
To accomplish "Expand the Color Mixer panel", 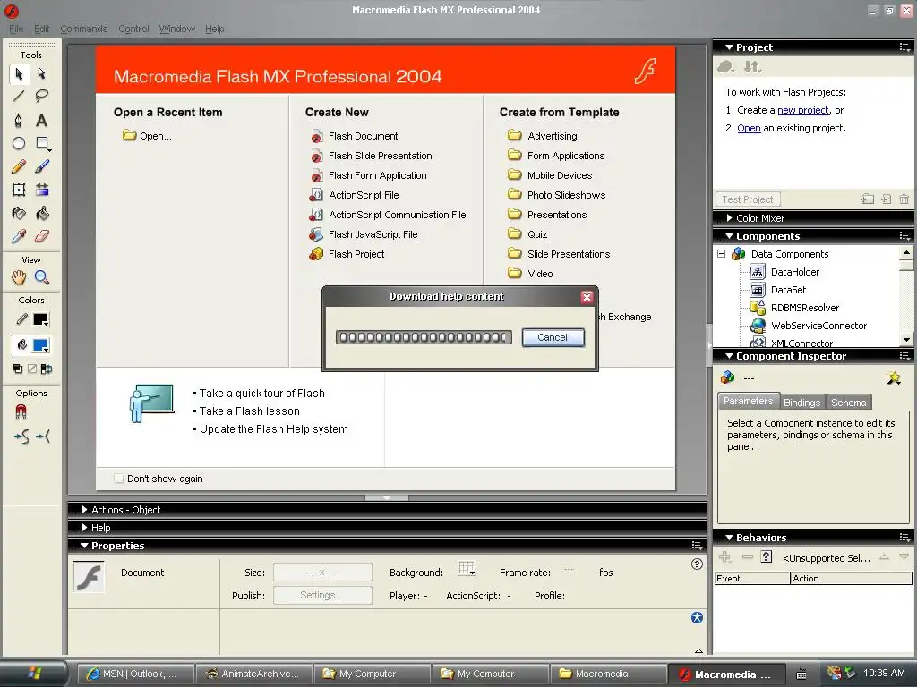I will pos(729,218).
